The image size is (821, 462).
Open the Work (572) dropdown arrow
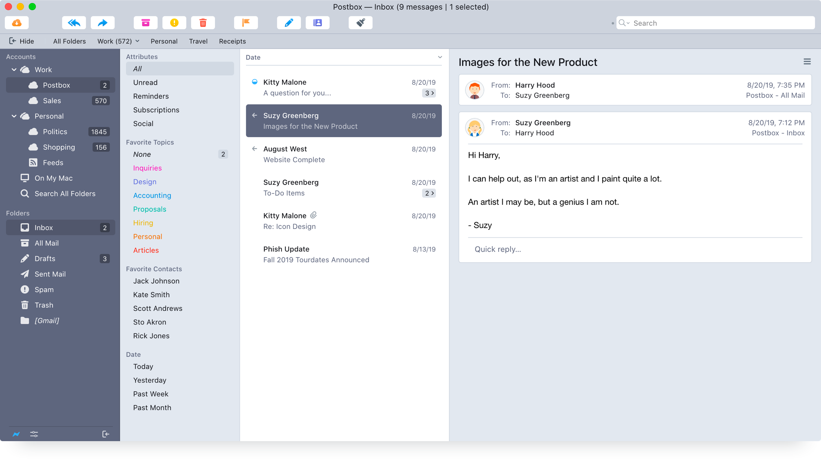[x=138, y=41]
